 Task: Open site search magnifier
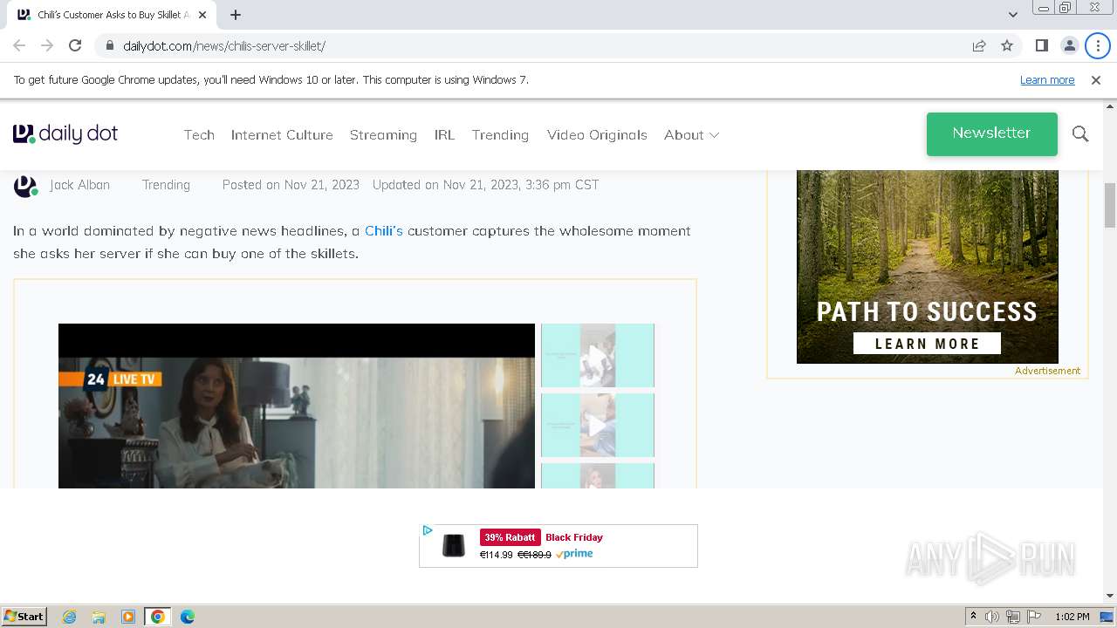point(1080,134)
